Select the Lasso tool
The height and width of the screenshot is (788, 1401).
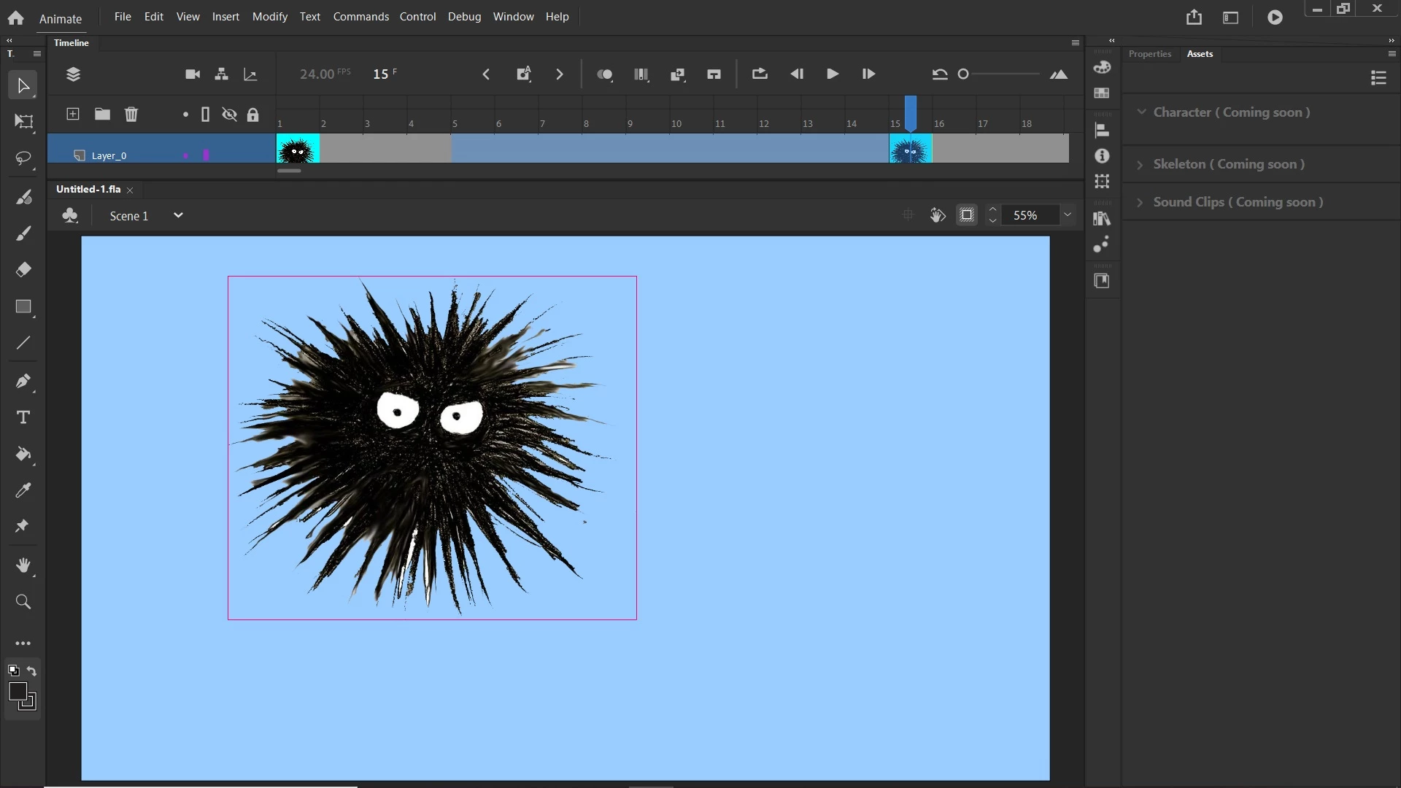pos(23,158)
